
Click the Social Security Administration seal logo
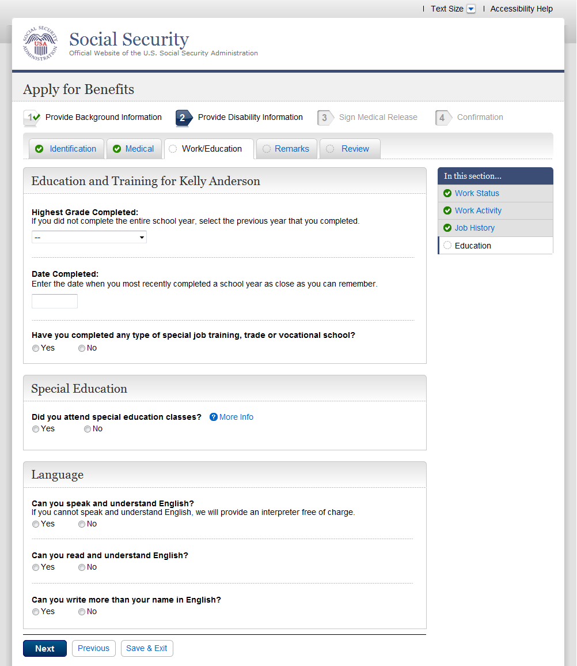[x=40, y=44]
